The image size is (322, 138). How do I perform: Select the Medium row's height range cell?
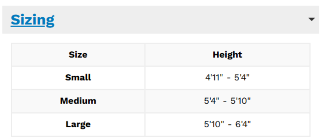pyautogui.click(x=267, y=101)
